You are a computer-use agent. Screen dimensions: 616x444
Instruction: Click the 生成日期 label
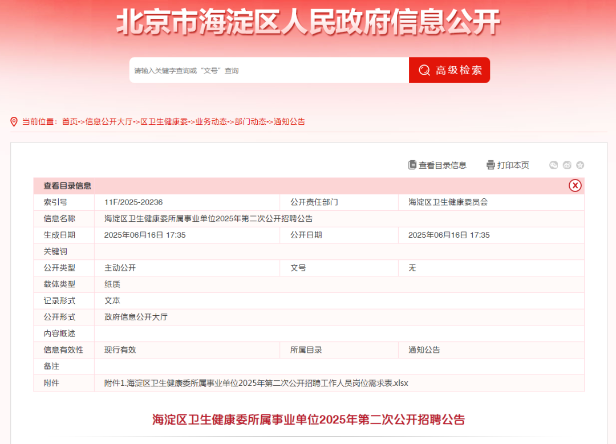[59, 235]
